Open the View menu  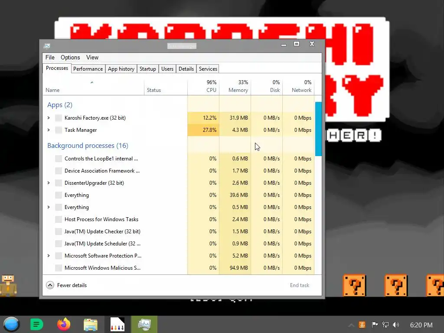tap(92, 58)
